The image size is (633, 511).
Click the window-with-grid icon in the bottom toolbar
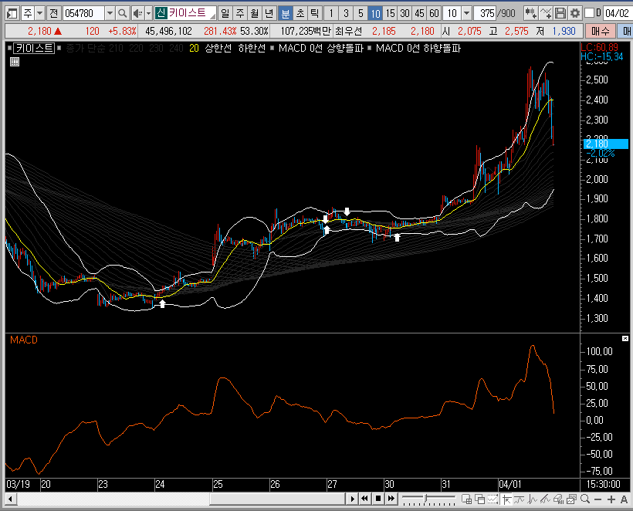(467, 499)
